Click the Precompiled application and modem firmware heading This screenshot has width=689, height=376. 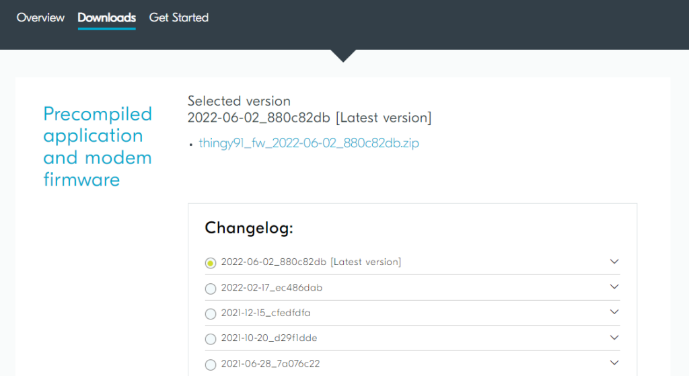tap(98, 147)
